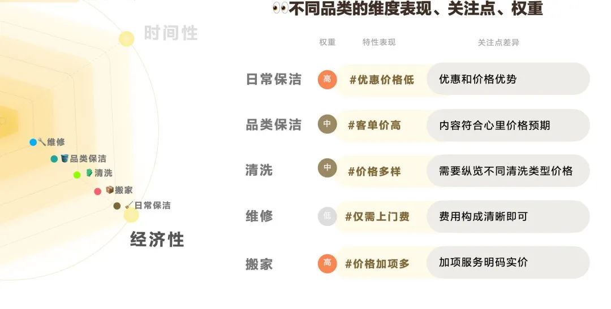Select the pink 搬家 data point
Screen dimensions: 611x309
pyautogui.click(x=98, y=191)
